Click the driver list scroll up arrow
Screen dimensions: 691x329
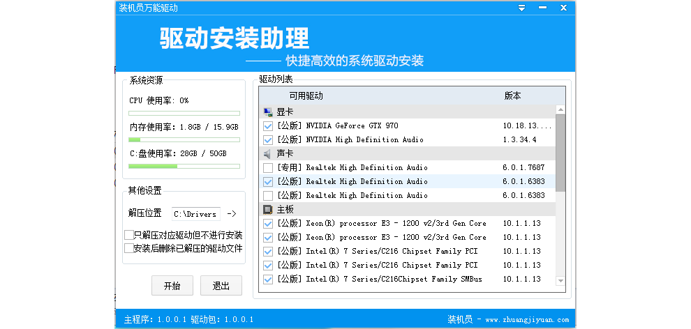pyautogui.click(x=560, y=109)
